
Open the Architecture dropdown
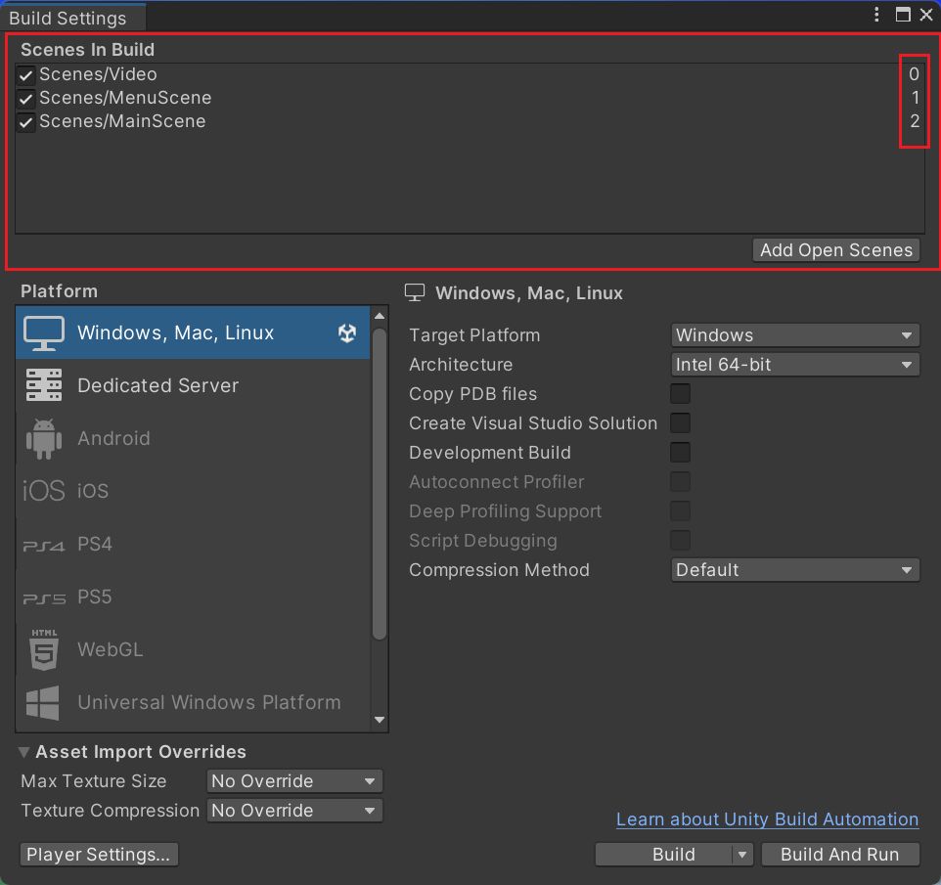[x=795, y=364]
